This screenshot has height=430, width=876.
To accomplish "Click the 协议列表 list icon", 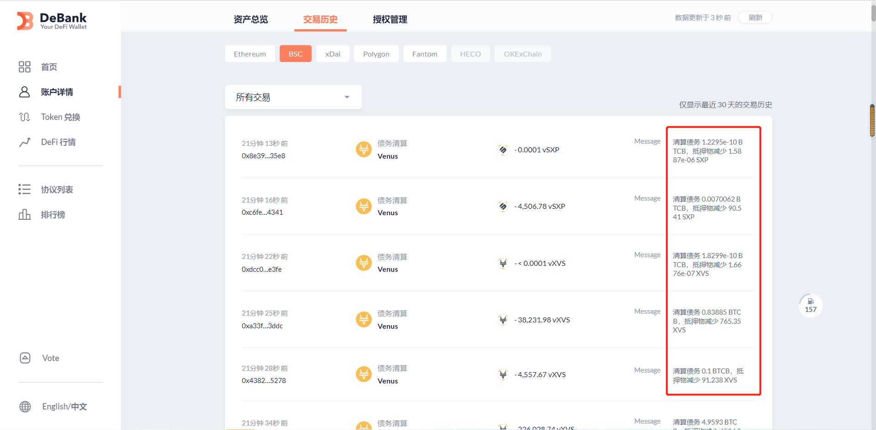I will click(25, 189).
